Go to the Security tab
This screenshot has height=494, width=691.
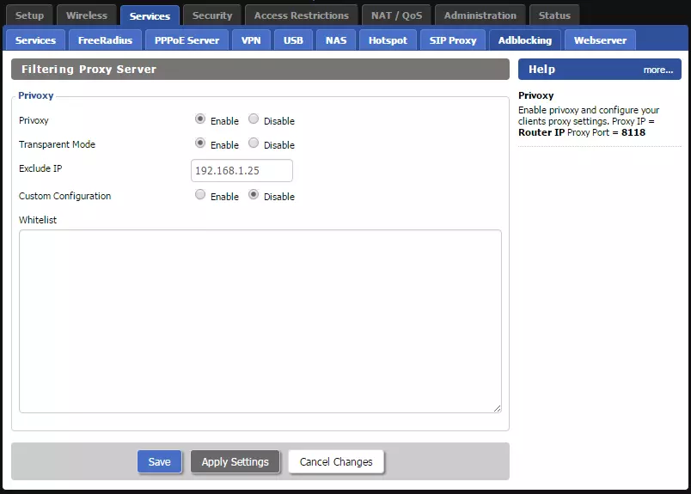tap(212, 15)
